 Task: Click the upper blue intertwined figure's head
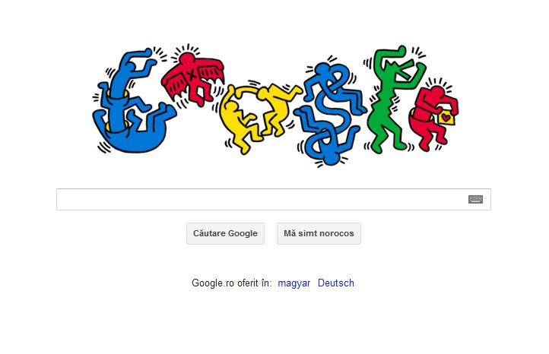(x=322, y=70)
